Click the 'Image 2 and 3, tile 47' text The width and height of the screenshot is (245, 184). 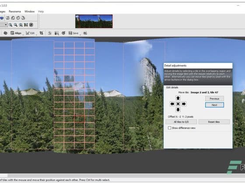204,92
